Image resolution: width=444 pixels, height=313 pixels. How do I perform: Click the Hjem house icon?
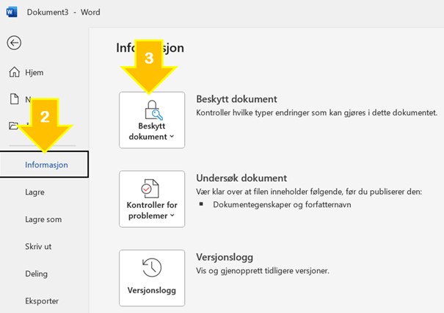pos(14,71)
